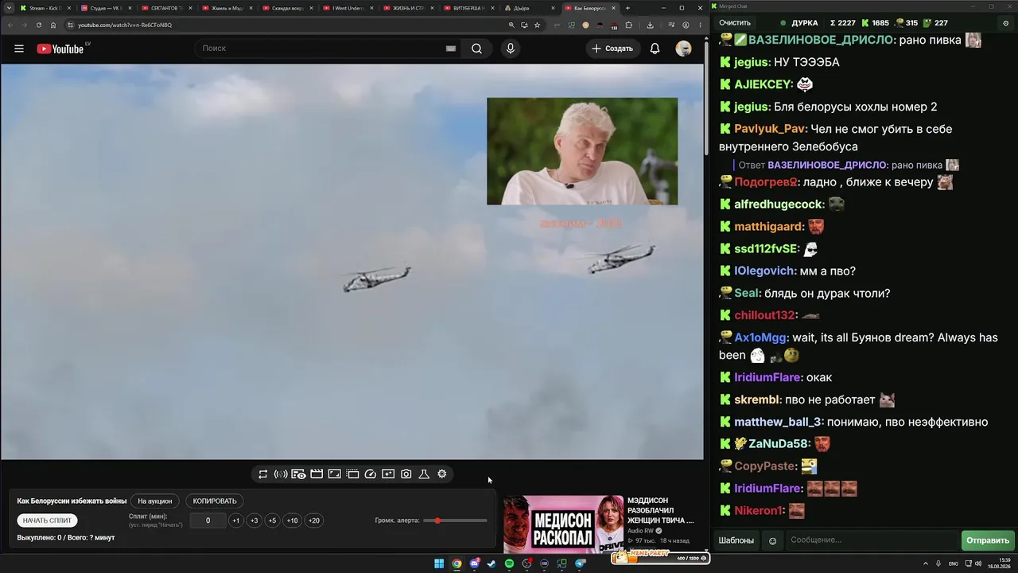Click the Сообщение message input field
Screen dimensions: 1018x573
[872, 541]
